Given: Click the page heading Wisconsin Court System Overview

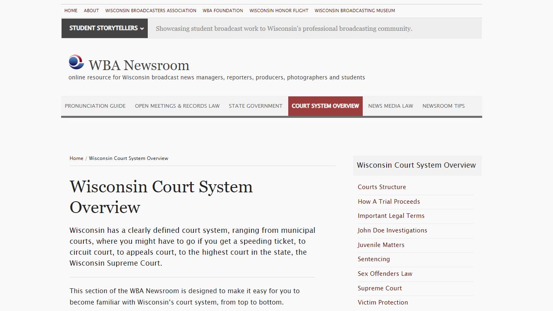Looking at the screenshot, I should (161, 197).
